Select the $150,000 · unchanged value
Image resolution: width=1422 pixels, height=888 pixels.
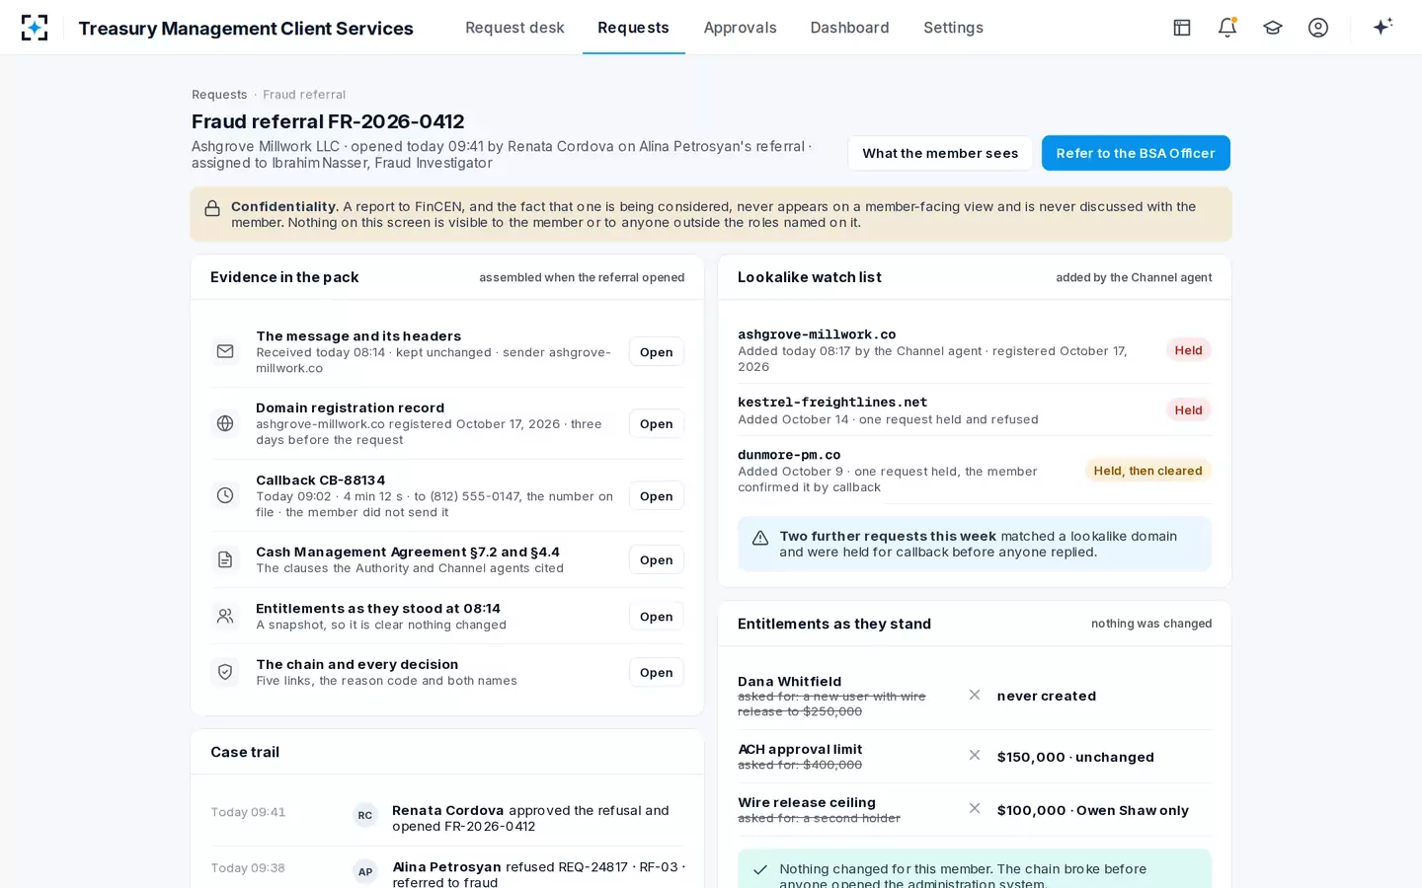coord(1075,757)
